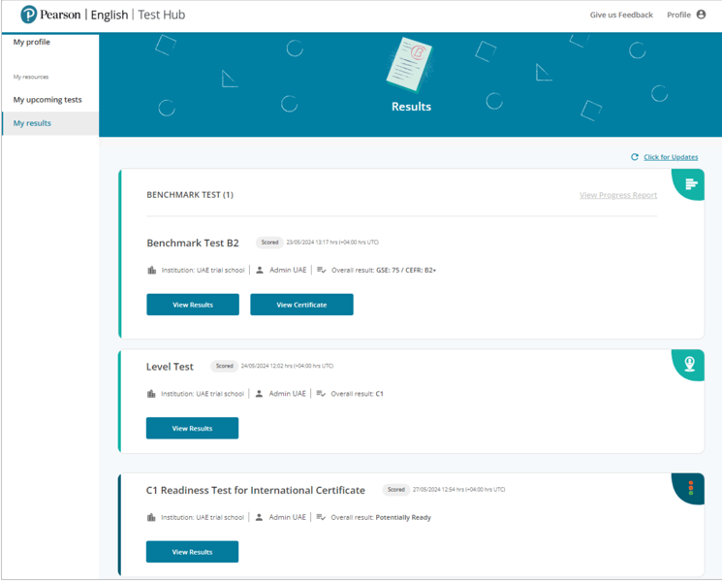This screenshot has height=582, width=722.
Task: View Results for Level Test
Action: tap(192, 428)
